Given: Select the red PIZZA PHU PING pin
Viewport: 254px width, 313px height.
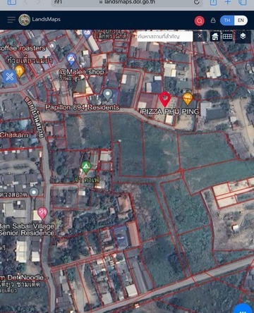Looking at the screenshot, I should point(165,99).
